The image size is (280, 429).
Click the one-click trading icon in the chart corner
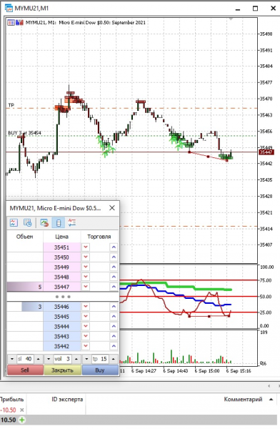(x=11, y=23)
